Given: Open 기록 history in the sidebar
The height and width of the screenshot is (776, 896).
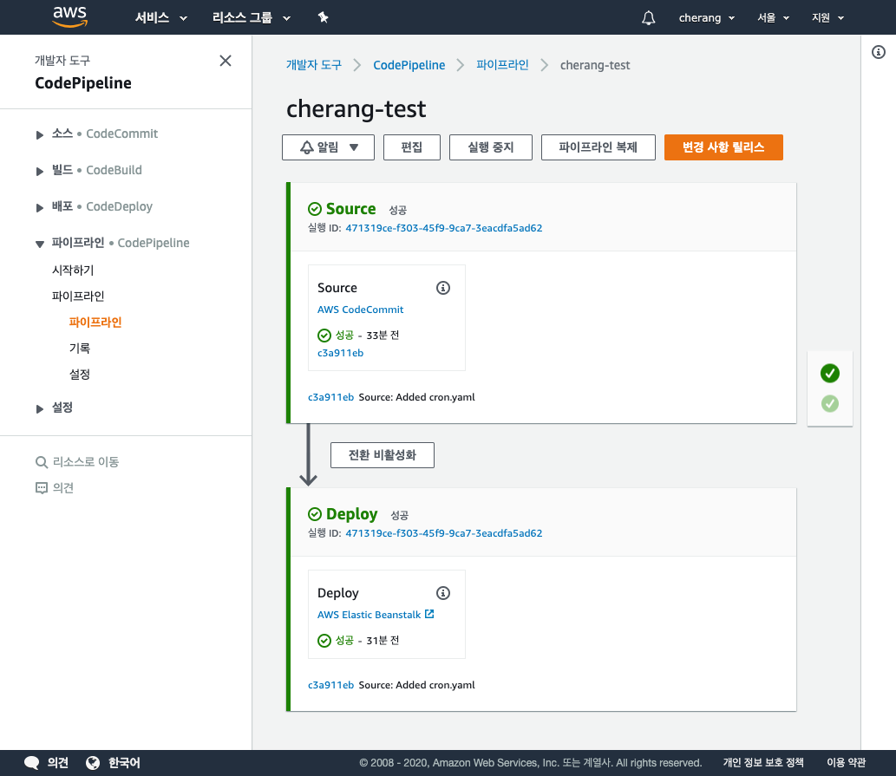Looking at the screenshot, I should pos(80,349).
